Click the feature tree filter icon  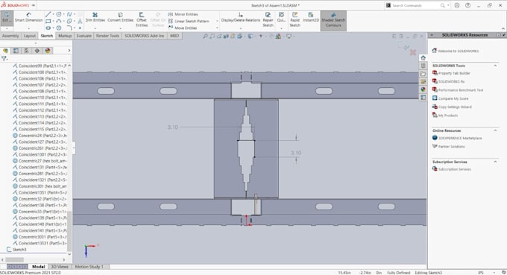click(x=4, y=59)
